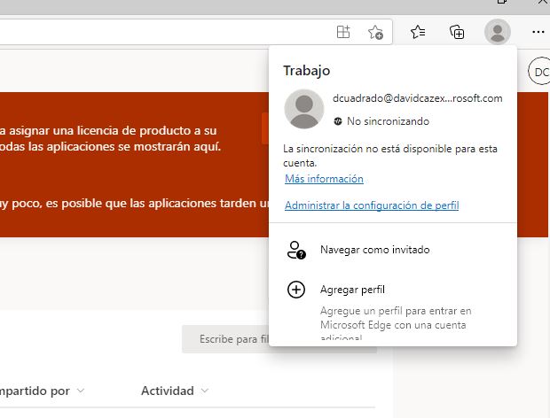This screenshot has width=550, height=418.
Task: Click the license assignment banner text
Action: (x=111, y=139)
